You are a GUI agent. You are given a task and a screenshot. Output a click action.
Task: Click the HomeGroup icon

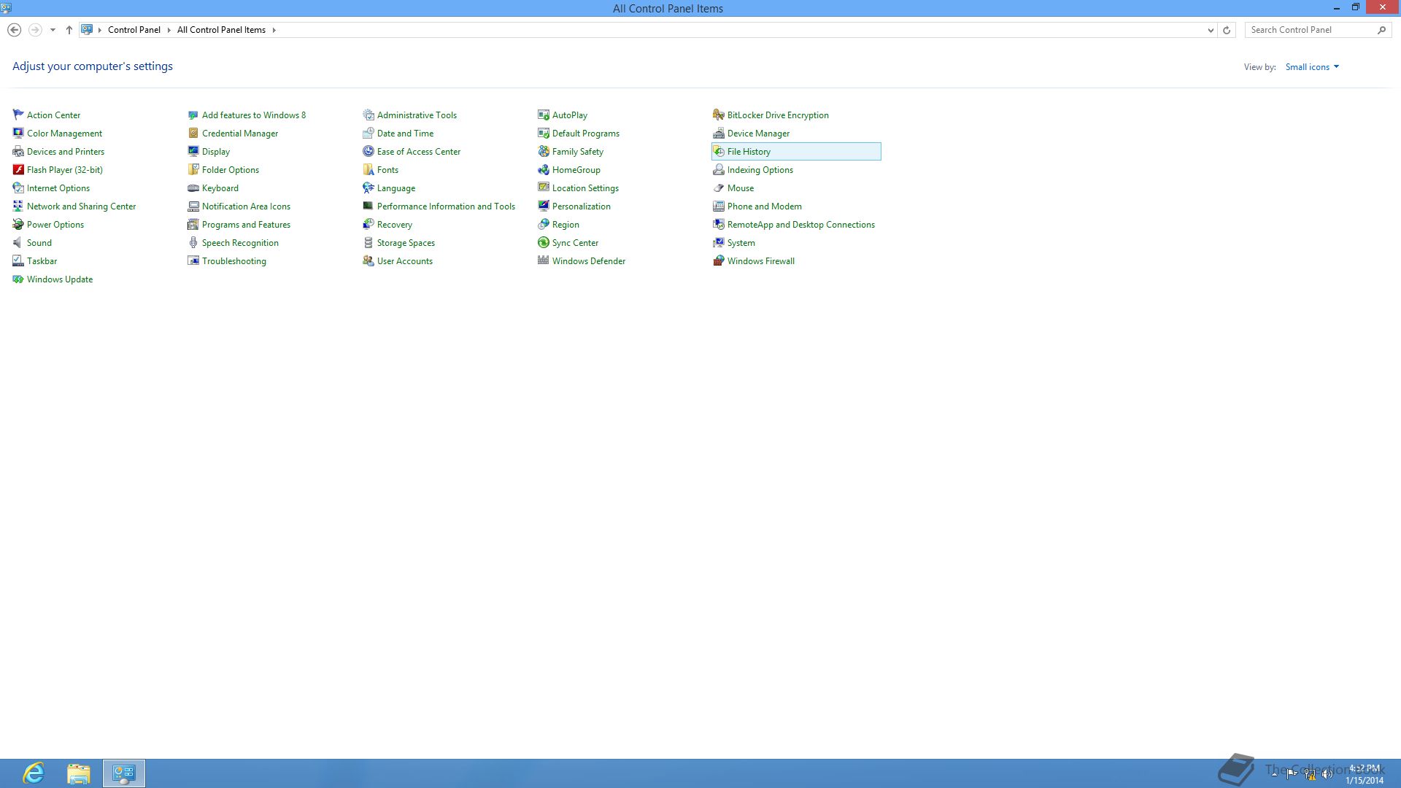pos(544,169)
